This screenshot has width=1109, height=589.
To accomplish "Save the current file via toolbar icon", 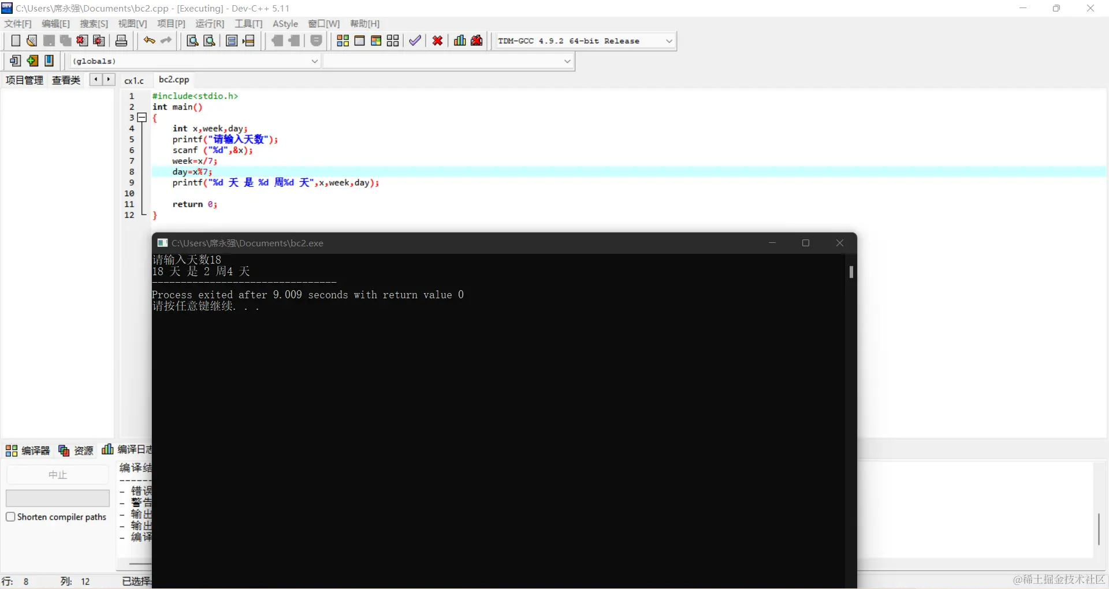I will pos(49,41).
